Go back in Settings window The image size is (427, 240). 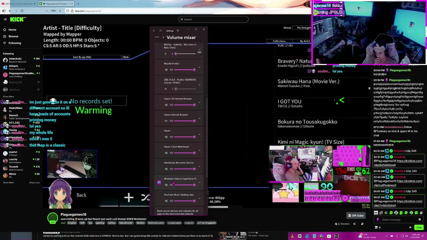[x=154, y=31]
